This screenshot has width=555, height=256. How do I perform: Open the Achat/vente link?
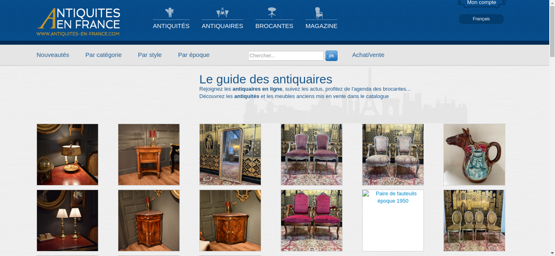tap(368, 55)
